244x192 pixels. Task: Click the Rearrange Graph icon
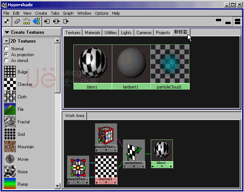[x=27, y=21]
